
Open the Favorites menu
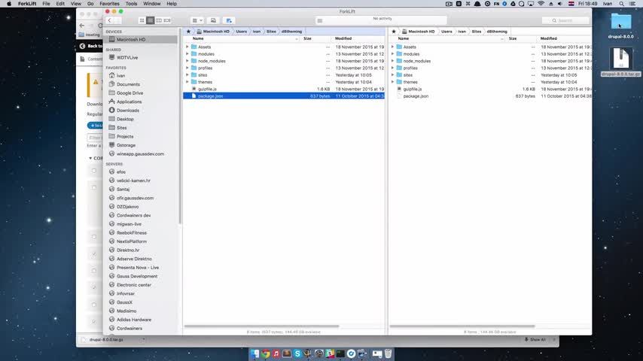[x=109, y=4]
